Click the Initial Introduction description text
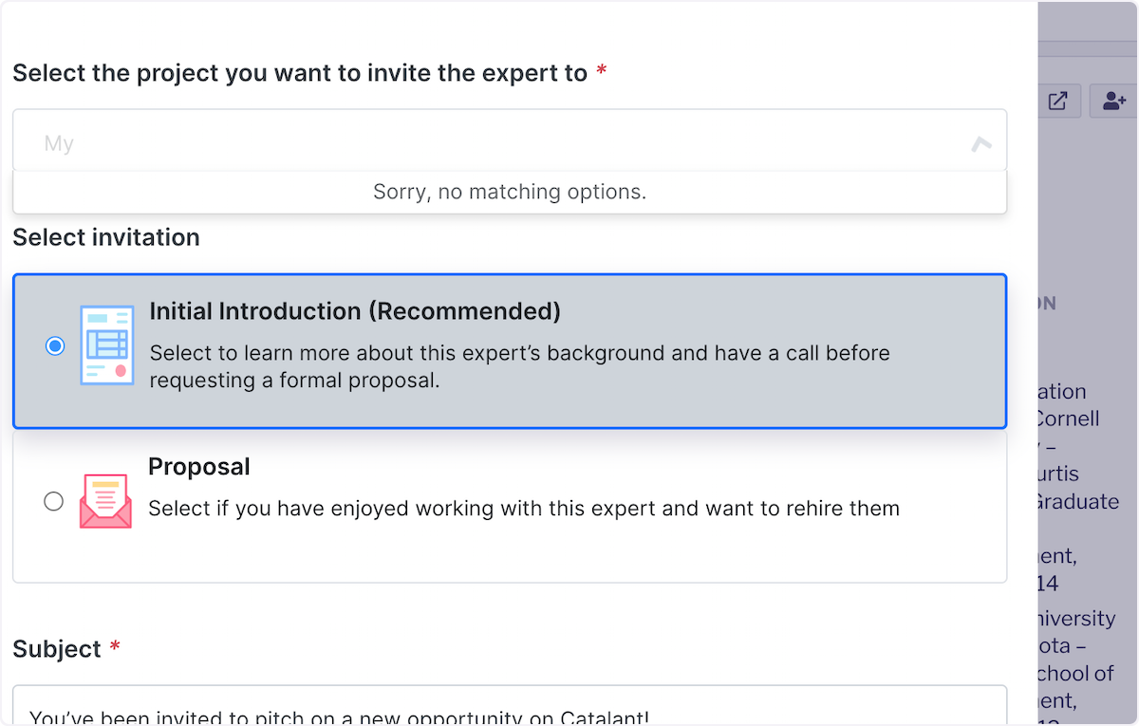The image size is (1139, 726). tap(519, 366)
